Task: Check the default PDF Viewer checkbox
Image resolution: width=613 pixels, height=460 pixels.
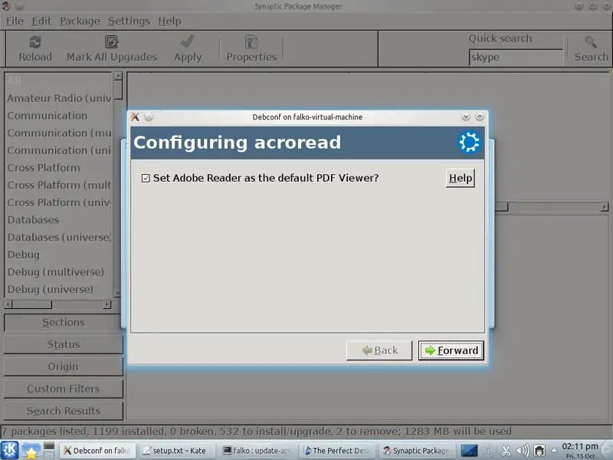Action: click(x=146, y=179)
